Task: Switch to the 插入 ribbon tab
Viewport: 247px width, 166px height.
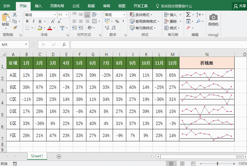Action: click(x=38, y=6)
